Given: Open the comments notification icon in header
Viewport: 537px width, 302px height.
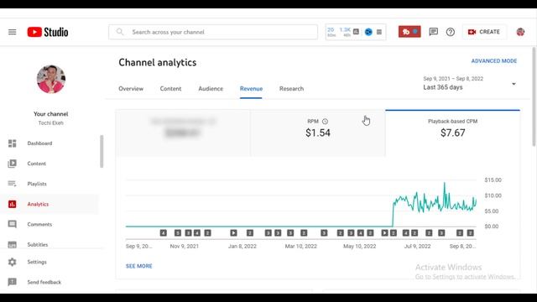Looking at the screenshot, I should click(433, 32).
